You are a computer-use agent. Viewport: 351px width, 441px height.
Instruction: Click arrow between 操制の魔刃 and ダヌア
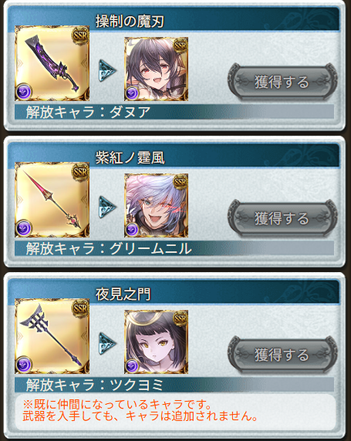pyautogui.click(x=107, y=71)
